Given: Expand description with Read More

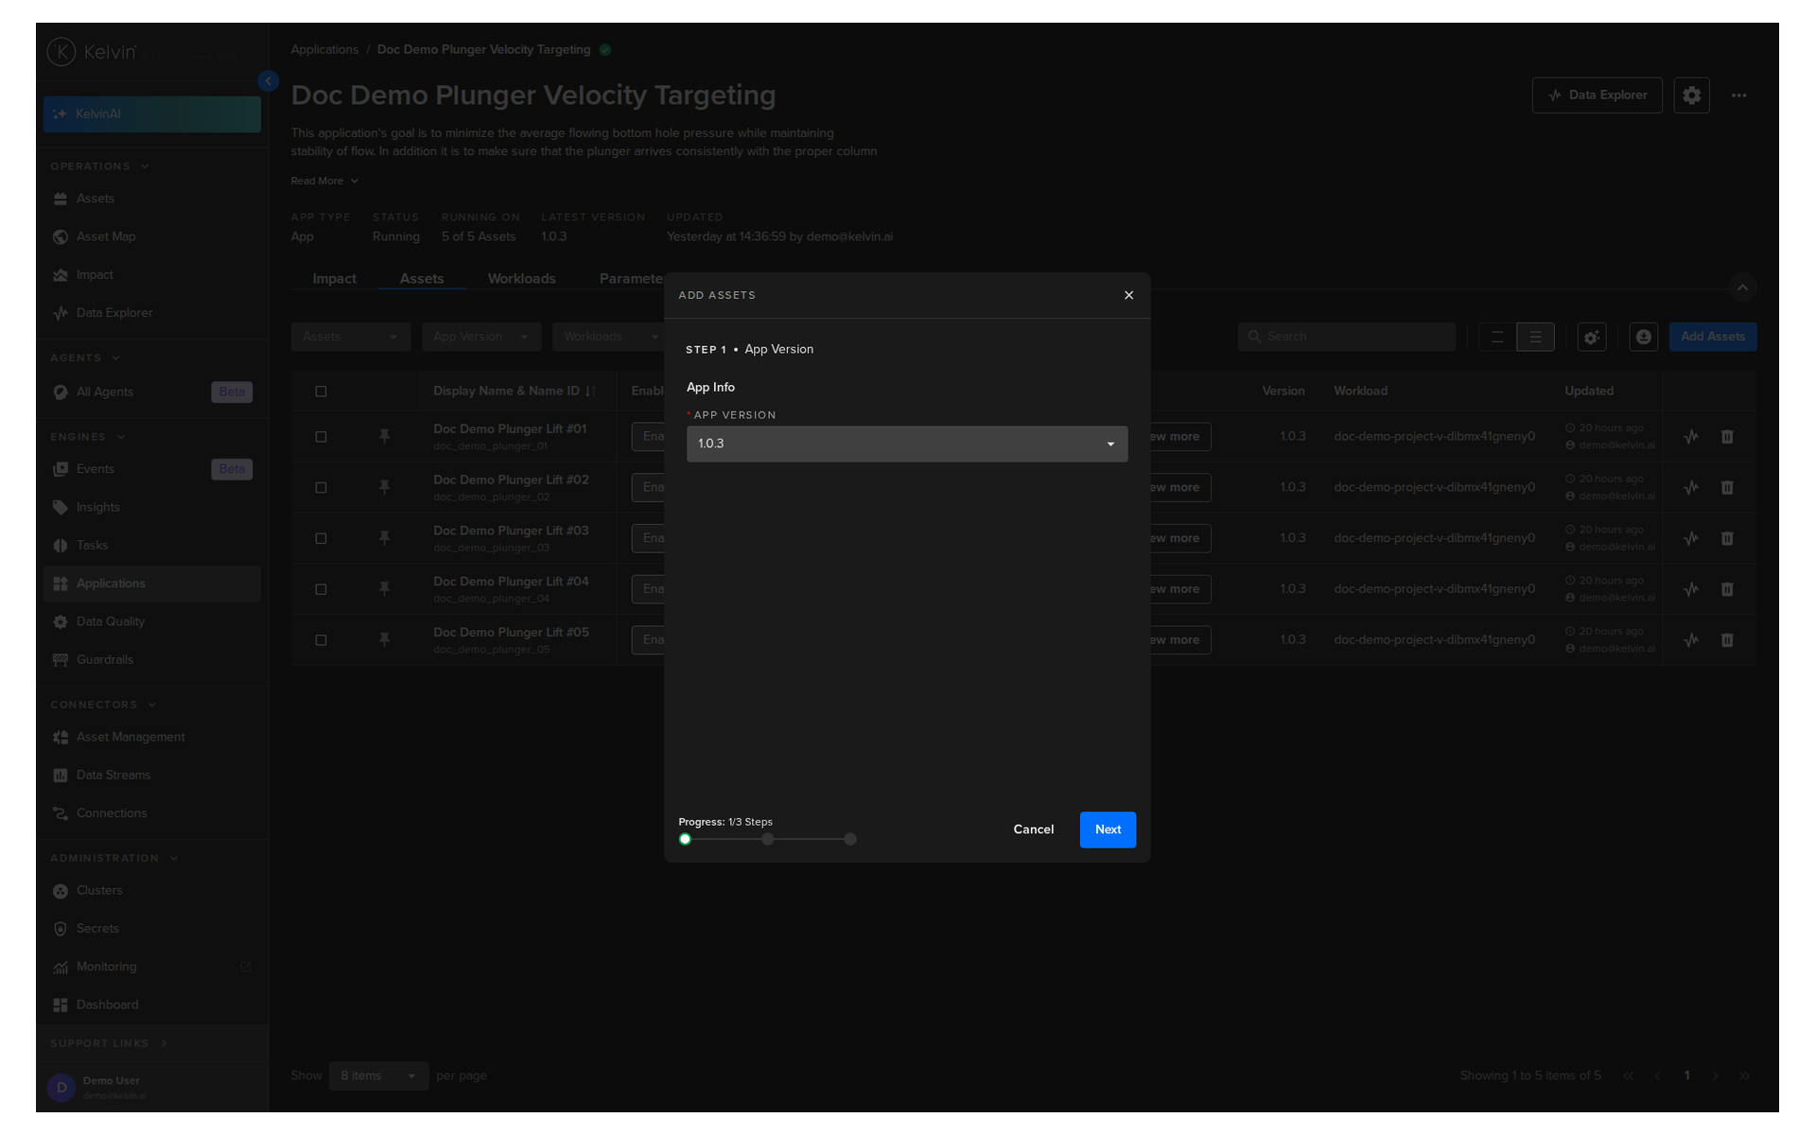Looking at the screenshot, I should 324,181.
